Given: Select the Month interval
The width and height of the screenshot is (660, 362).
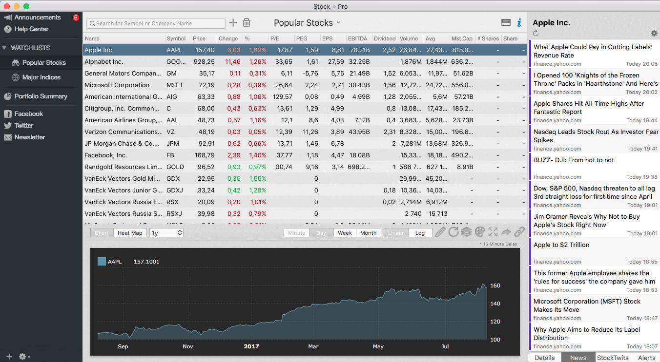Looking at the screenshot, I should click(x=369, y=233).
